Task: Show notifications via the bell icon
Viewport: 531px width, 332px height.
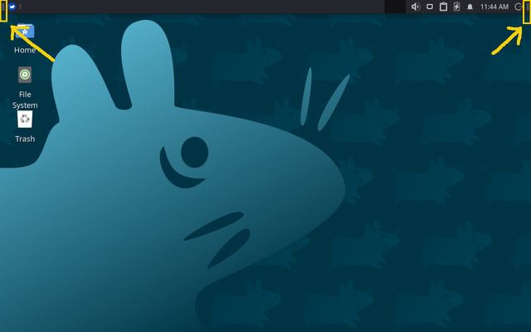Action: pos(470,7)
